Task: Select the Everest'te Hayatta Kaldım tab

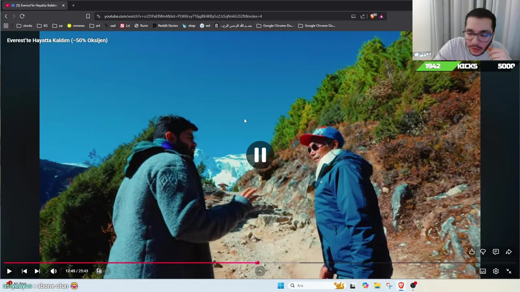Action: point(35,5)
